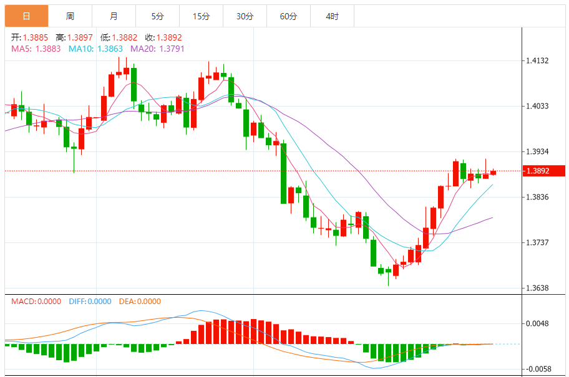Click the 0.0048 MACD axis label

click(537, 323)
